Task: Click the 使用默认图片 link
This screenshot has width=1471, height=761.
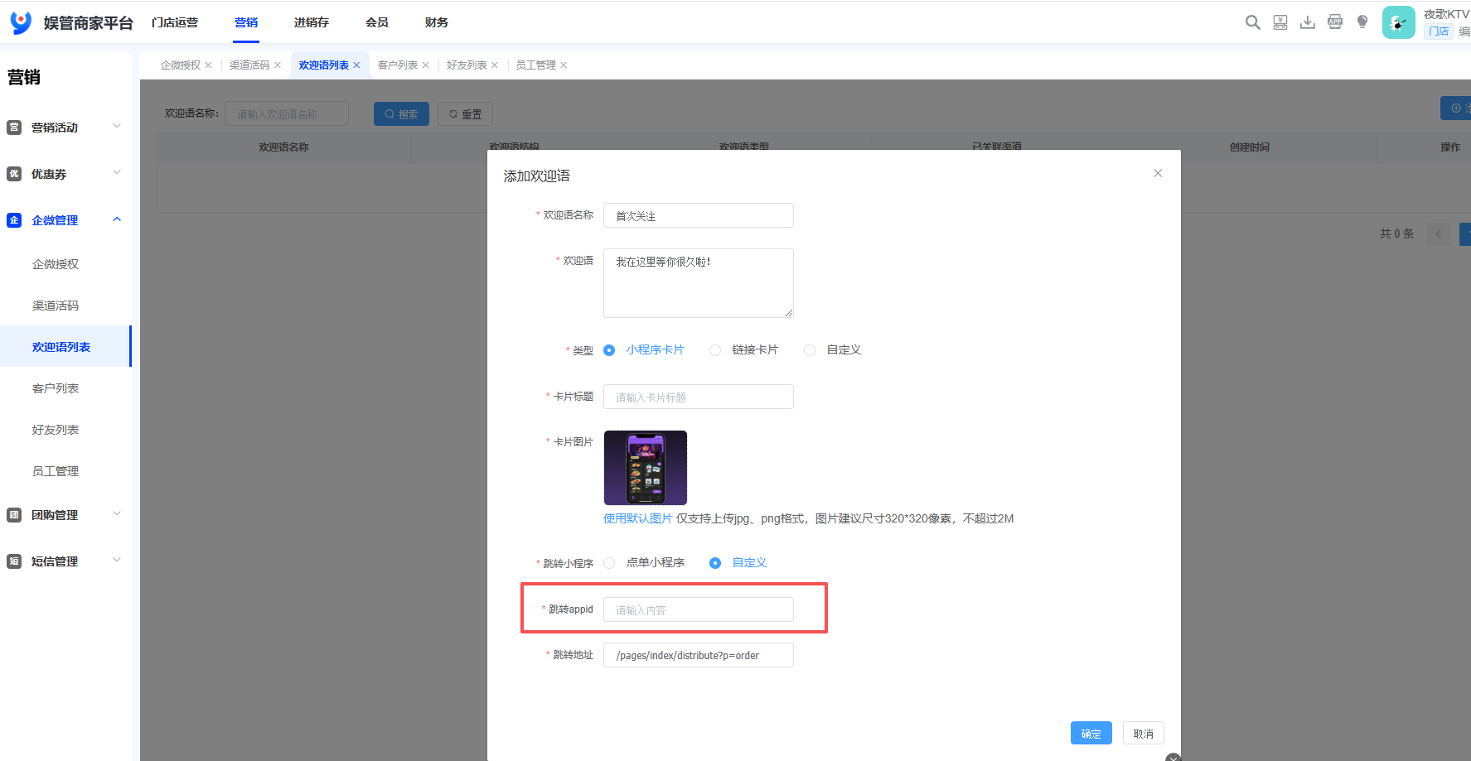Action: [x=638, y=518]
